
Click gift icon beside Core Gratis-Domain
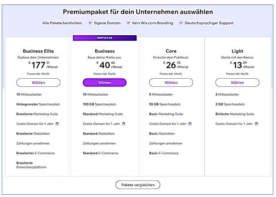tap(190, 124)
